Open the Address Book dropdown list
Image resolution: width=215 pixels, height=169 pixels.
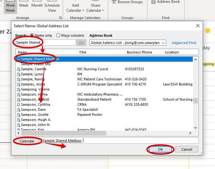163,43
